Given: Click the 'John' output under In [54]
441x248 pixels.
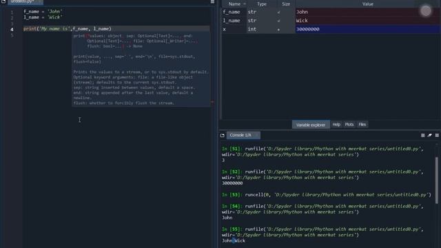Looking at the screenshot, I should click(227, 218).
